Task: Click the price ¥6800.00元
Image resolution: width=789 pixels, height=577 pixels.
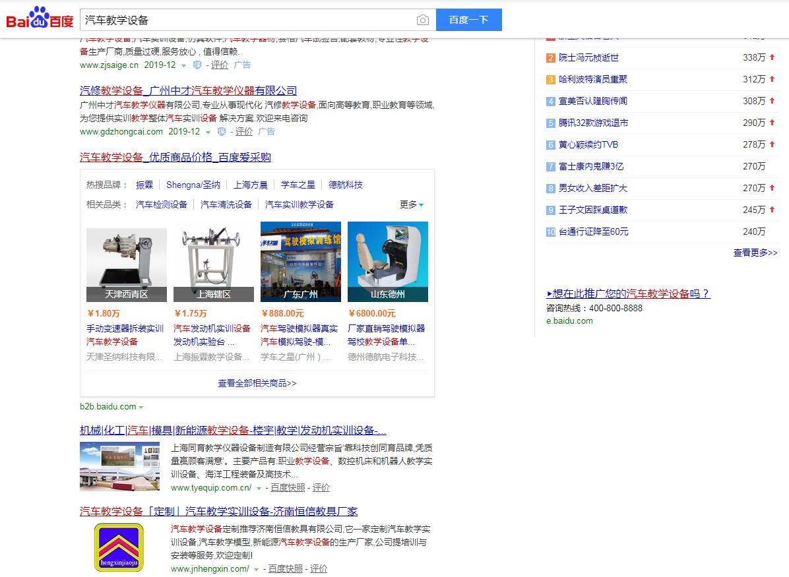Action: (372, 313)
